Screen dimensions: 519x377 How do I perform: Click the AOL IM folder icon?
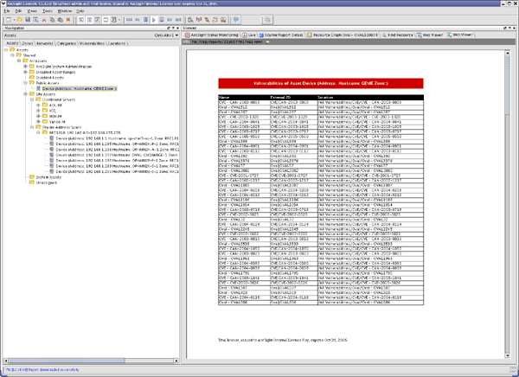coord(46,106)
